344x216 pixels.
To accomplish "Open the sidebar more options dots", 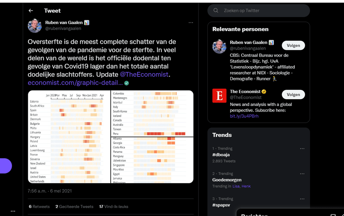I will pyautogui.click(x=13, y=211).
